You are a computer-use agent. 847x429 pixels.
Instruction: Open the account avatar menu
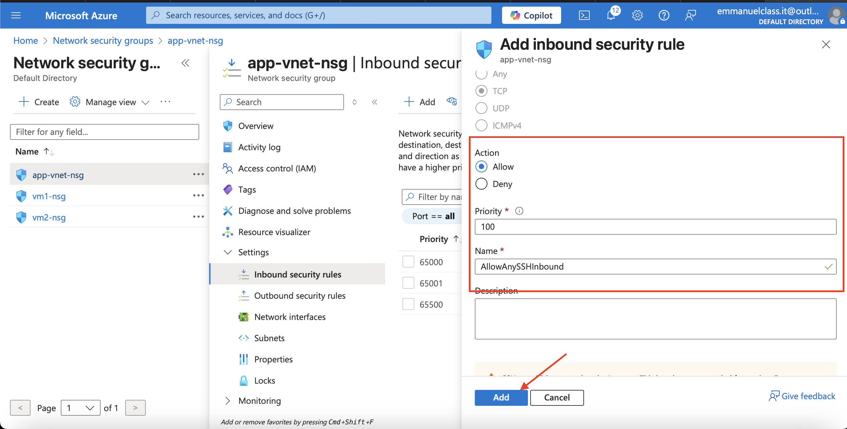[836, 15]
